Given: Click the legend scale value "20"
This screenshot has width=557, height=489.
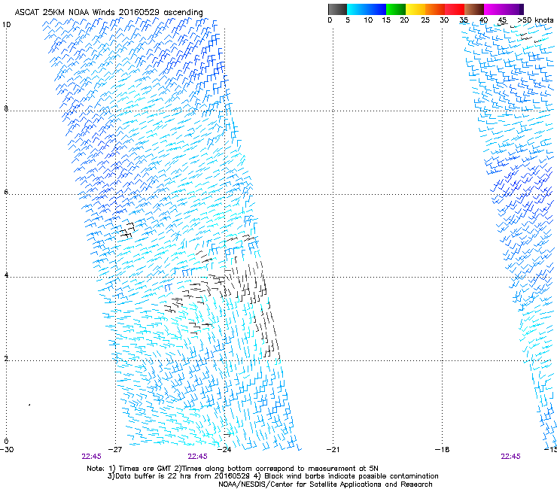Looking at the screenshot, I should pyautogui.click(x=404, y=20).
